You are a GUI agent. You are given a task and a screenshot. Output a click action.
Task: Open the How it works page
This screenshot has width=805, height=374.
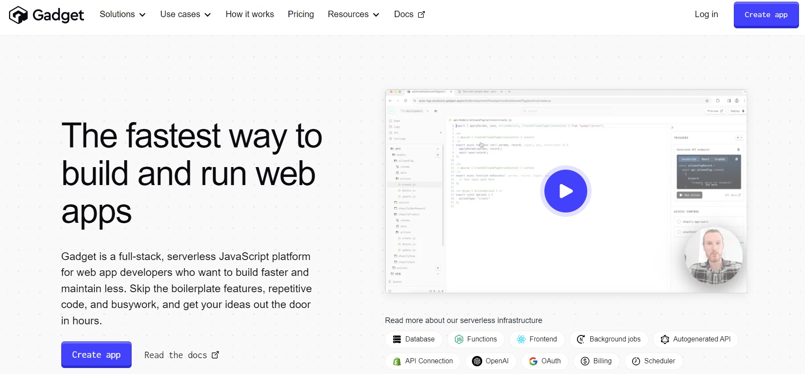point(249,14)
